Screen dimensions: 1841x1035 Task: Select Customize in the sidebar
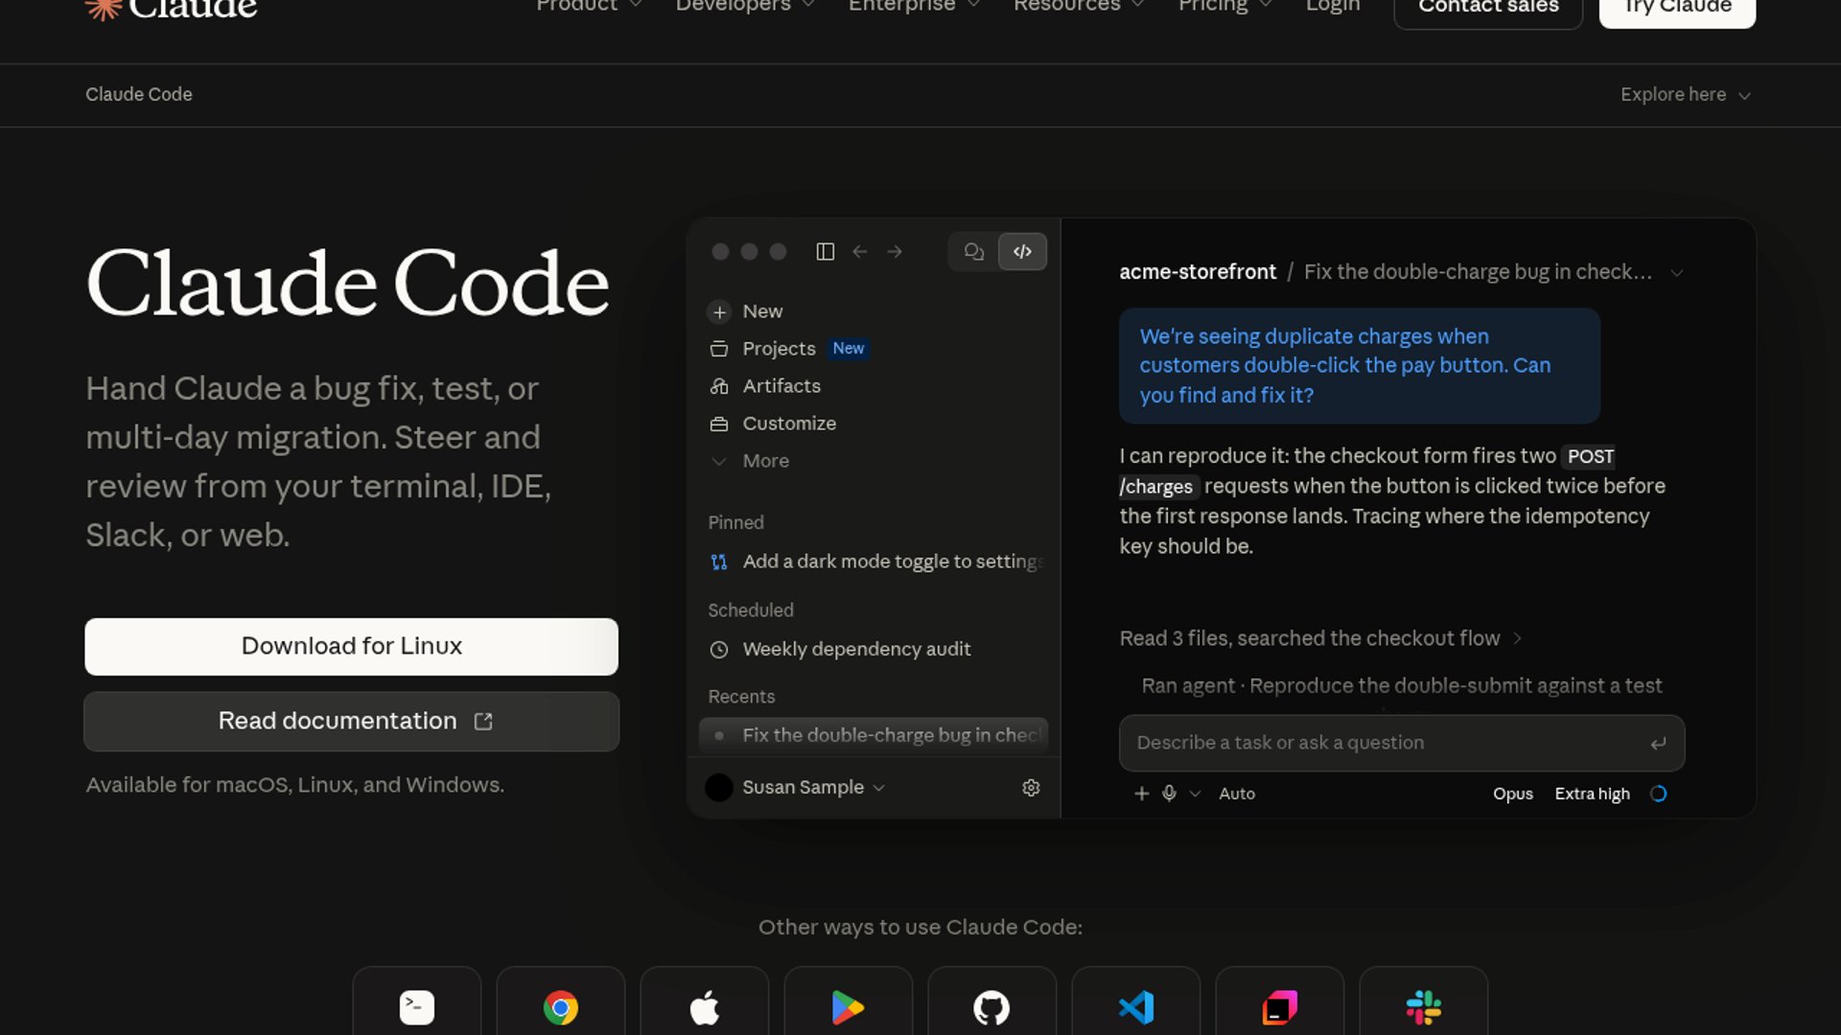click(874, 424)
